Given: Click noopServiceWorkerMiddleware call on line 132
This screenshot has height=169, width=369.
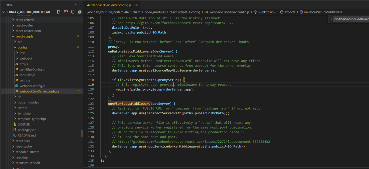Looking at the screenshot, I should point(172,146).
